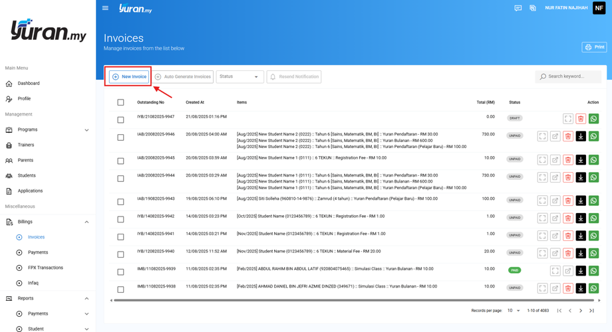Select checkbox for invoice IAB/20082025-9945
Viewport: 612px width, 332px height.
[x=120, y=161]
